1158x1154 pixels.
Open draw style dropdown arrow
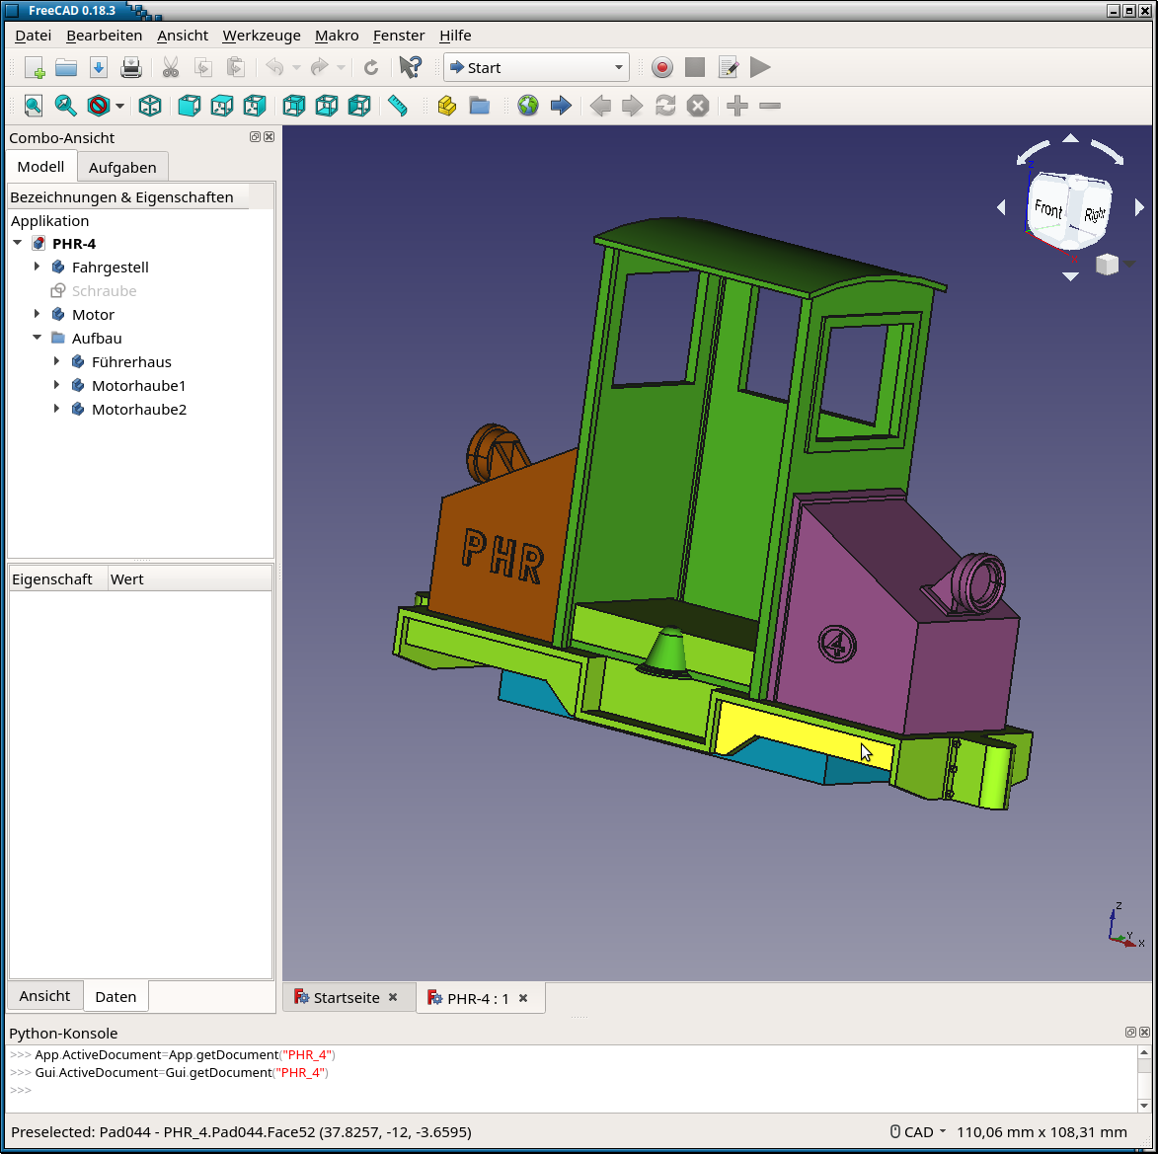tap(119, 106)
